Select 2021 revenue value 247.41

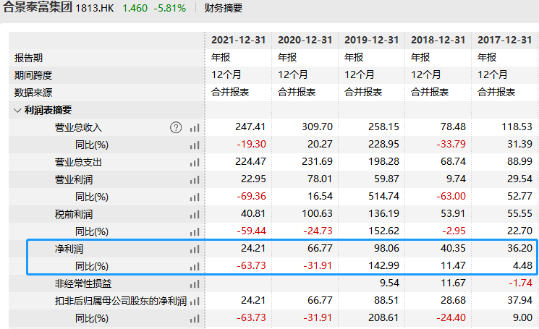250,127
